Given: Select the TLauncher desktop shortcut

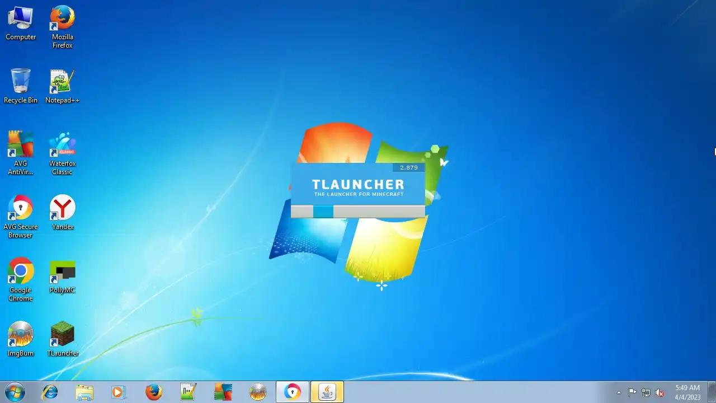Looking at the screenshot, I should pyautogui.click(x=63, y=339).
